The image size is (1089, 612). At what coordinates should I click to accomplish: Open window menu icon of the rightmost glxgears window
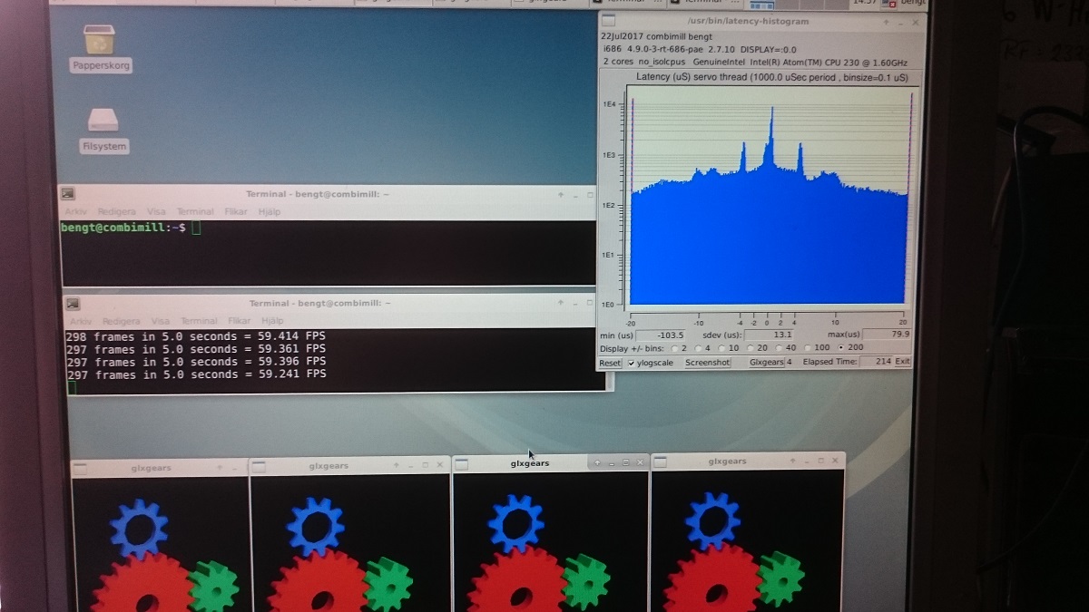click(x=660, y=462)
